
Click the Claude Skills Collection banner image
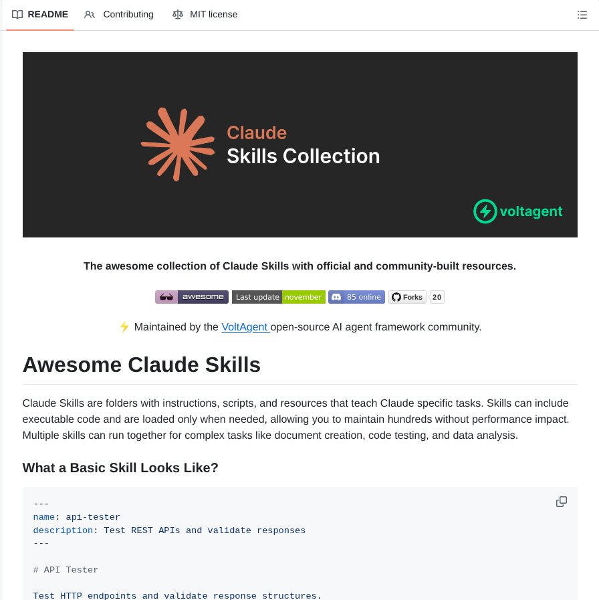(299, 144)
